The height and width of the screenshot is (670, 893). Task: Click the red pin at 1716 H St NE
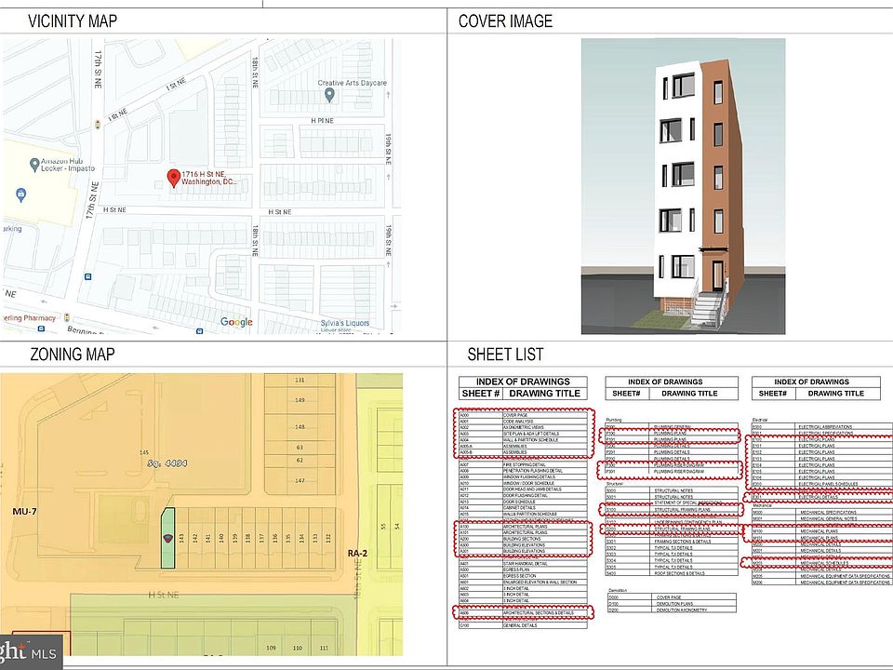coord(172,177)
